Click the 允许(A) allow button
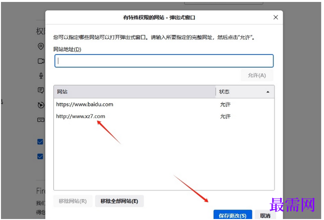Screen dimensions: 324x220 click(x=257, y=75)
